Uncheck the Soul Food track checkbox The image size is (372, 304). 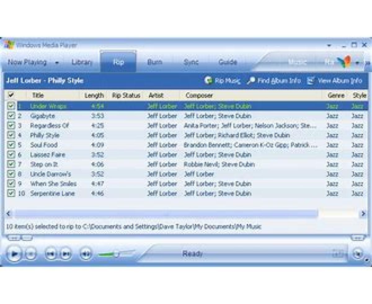coord(11,145)
